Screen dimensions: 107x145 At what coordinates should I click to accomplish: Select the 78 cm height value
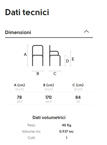(19, 97)
